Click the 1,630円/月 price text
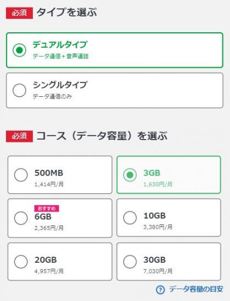 tap(158, 184)
